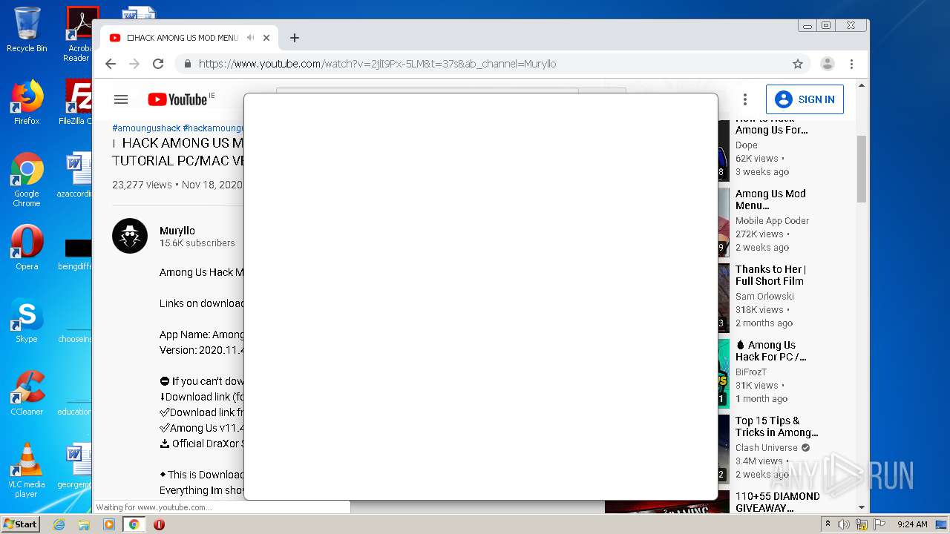Image resolution: width=950 pixels, height=534 pixels.
Task: Open the Skype desktop shortcut
Action: click(x=27, y=320)
